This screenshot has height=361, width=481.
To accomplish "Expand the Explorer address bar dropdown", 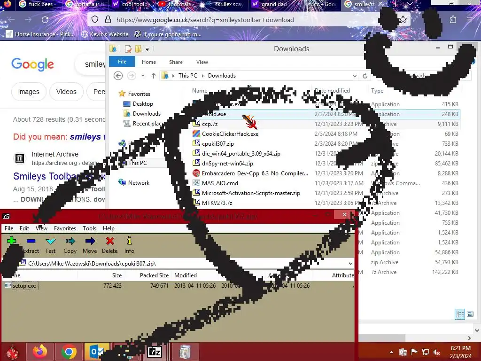I will coord(355,76).
